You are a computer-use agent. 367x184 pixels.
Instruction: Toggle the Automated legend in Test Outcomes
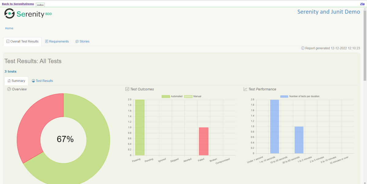[x=172, y=96]
